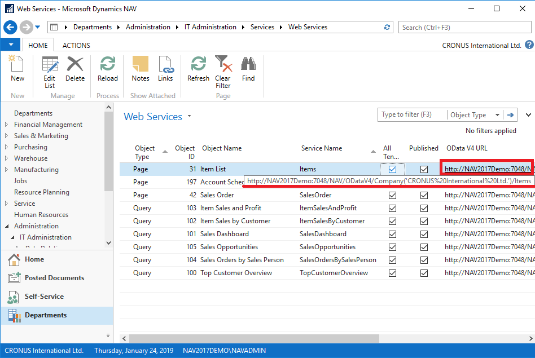Open Edit List mode

pos(50,72)
